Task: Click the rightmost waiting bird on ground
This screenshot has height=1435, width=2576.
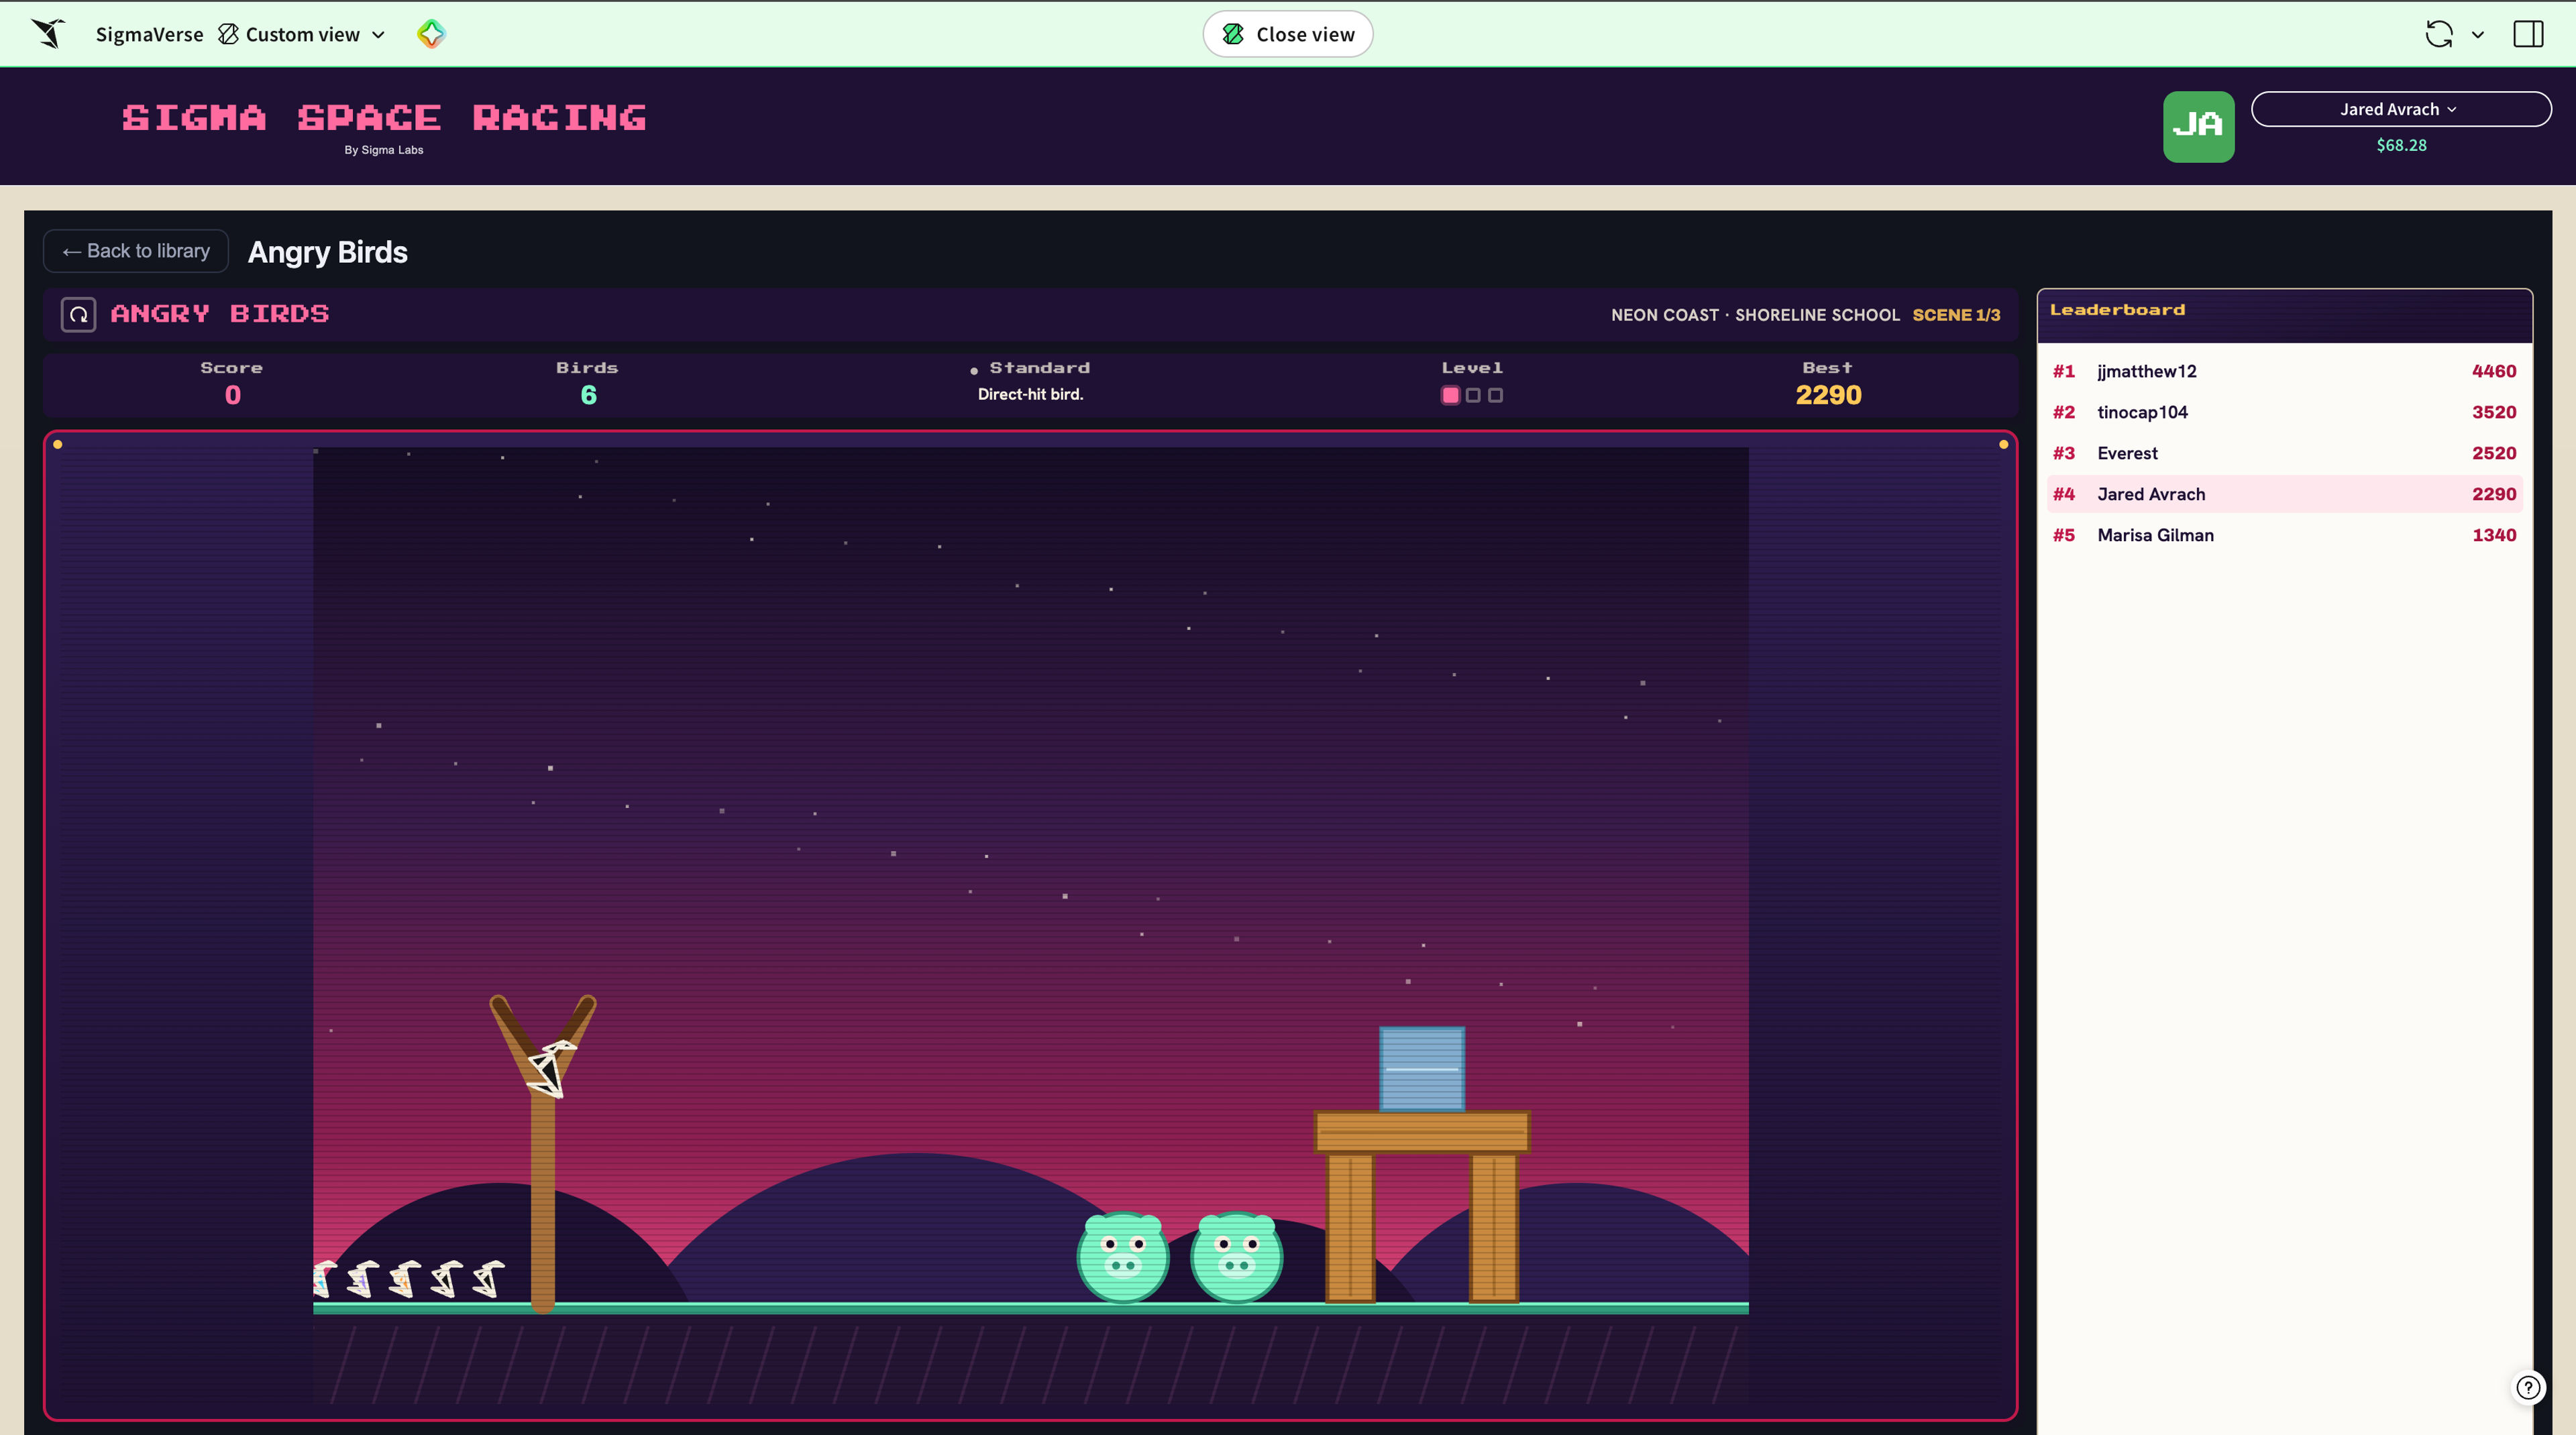Action: pos(488,1279)
